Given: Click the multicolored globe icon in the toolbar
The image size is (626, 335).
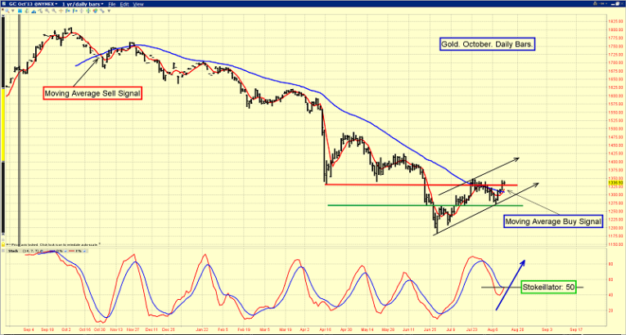Looking at the screenshot, I should (x=95, y=11).
